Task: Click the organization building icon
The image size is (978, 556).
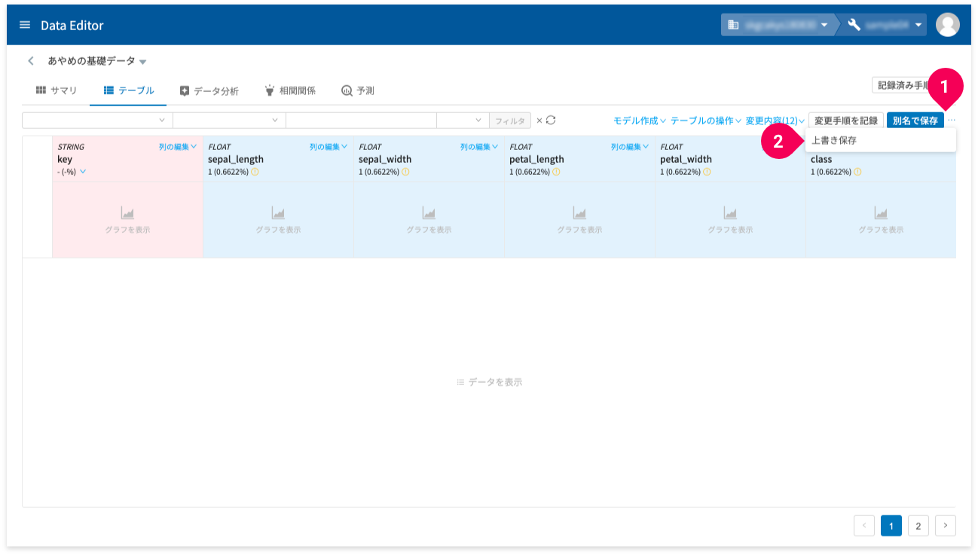Action: tap(733, 25)
